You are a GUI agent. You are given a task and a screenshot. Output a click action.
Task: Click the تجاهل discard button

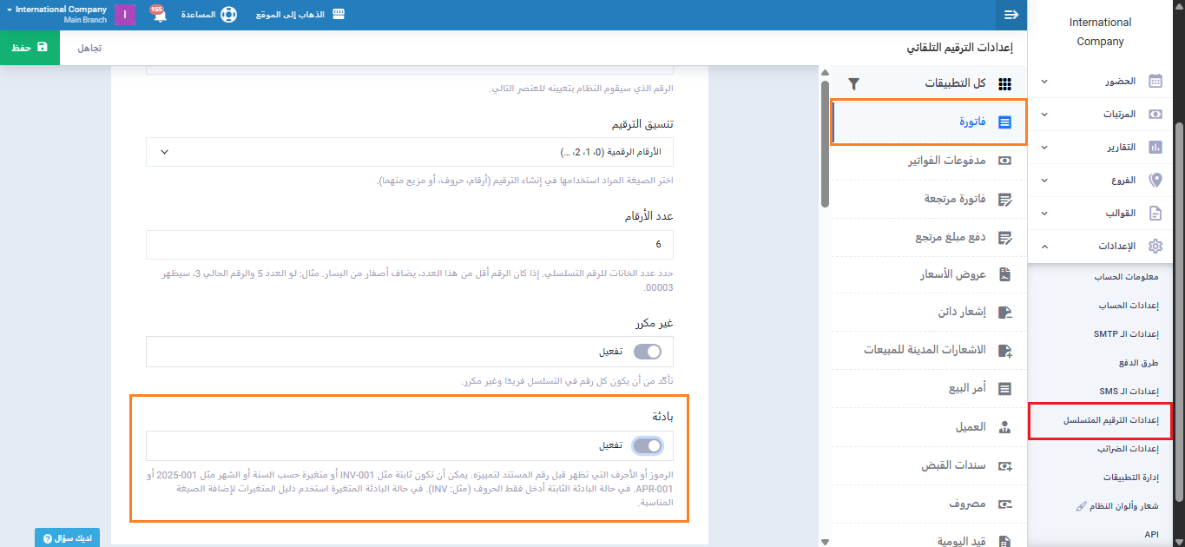click(89, 48)
